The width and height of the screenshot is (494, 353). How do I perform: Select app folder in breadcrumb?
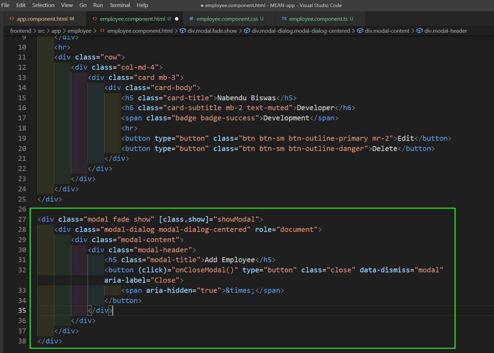pyautogui.click(x=56, y=31)
